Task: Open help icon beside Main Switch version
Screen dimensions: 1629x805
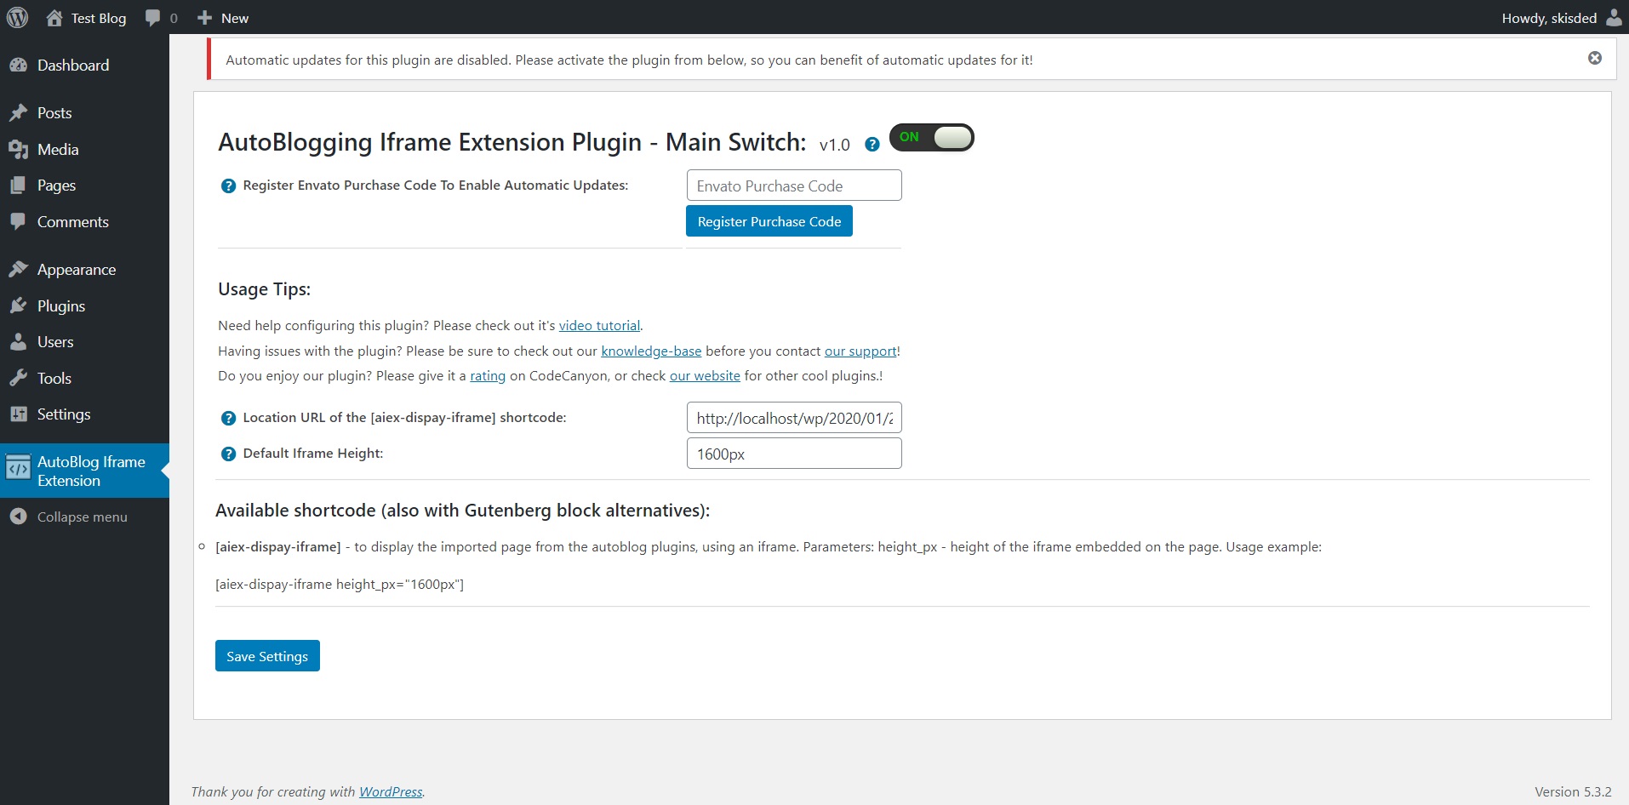Action: pos(872,145)
